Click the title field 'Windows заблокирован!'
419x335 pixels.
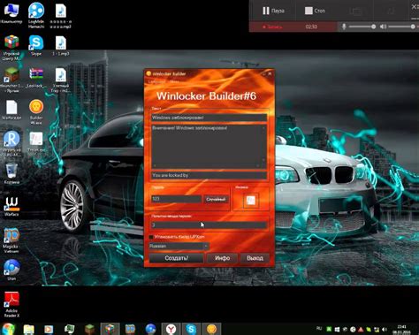[x=209, y=118]
